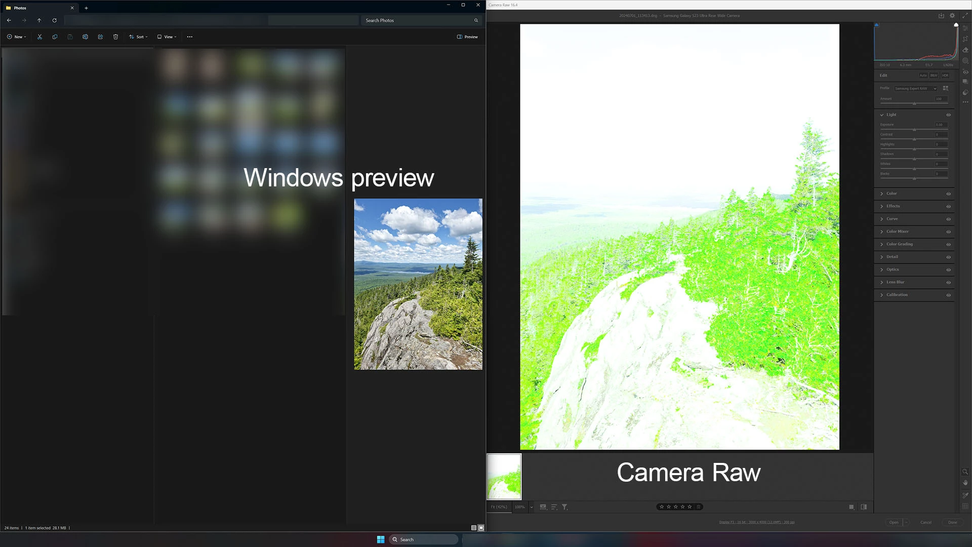
Task: Click the Done button
Action: pos(952,522)
